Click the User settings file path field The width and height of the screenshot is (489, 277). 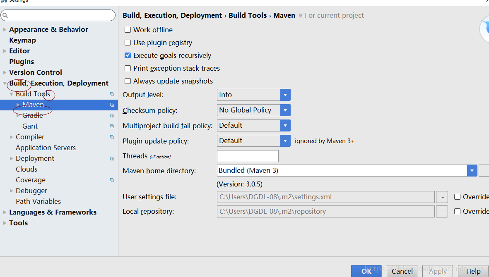coord(325,197)
